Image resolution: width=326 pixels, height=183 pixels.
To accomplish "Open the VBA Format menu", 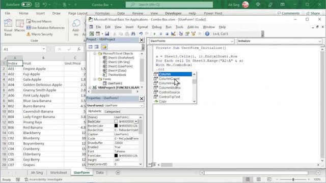I will (143, 27).
